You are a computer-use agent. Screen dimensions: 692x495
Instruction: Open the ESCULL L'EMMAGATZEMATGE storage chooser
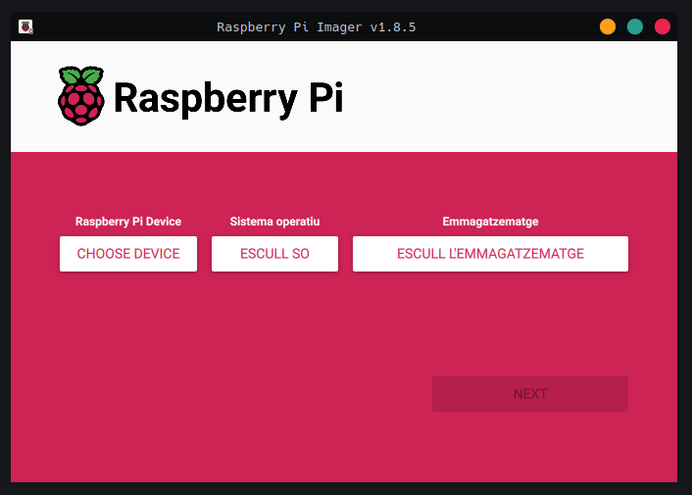tap(490, 254)
